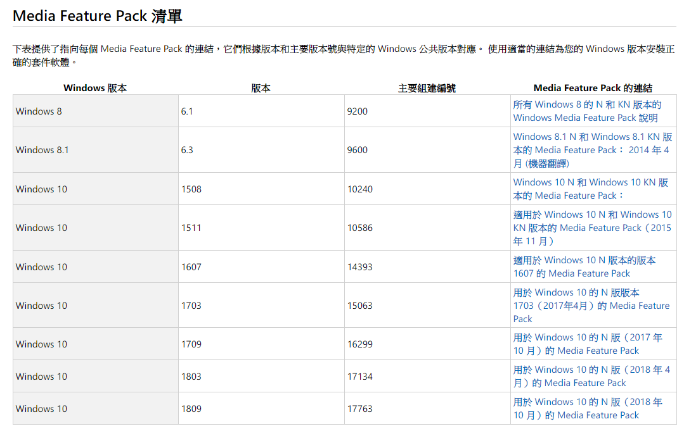Viewport: 684px width, 431px height.
Task: Open the 2017 年 10 月 Media Feature Pack link
Action: click(588, 344)
